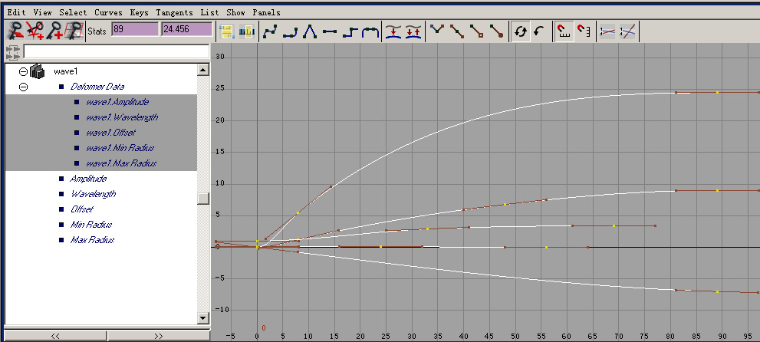
Task: Open the View menu
Action: coord(43,12)
